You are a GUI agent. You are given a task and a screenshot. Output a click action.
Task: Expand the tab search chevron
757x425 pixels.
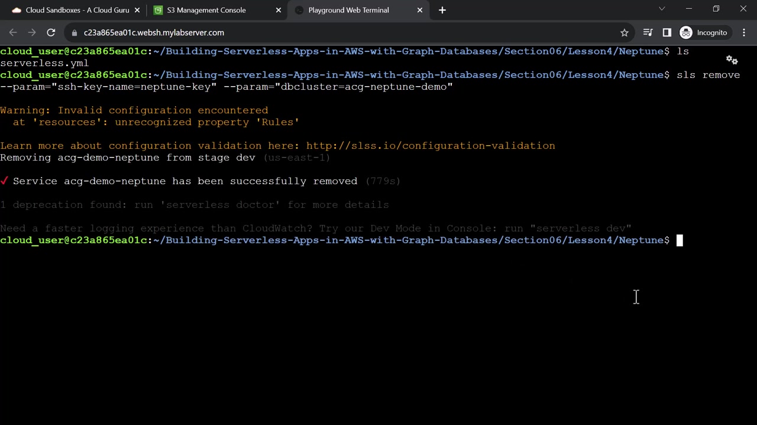click(x=662, y=9)
